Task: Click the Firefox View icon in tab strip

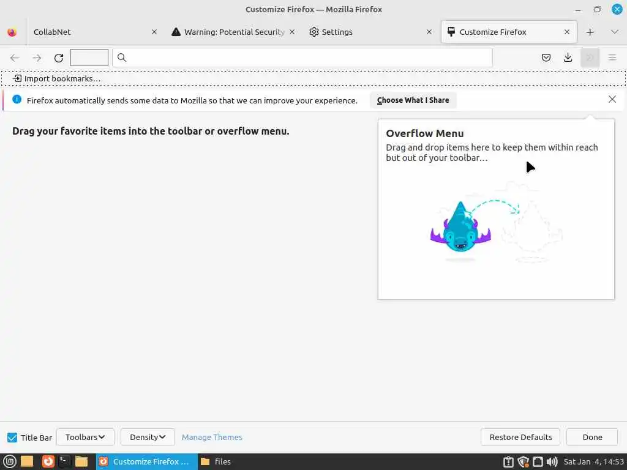Action: [12, 32]
